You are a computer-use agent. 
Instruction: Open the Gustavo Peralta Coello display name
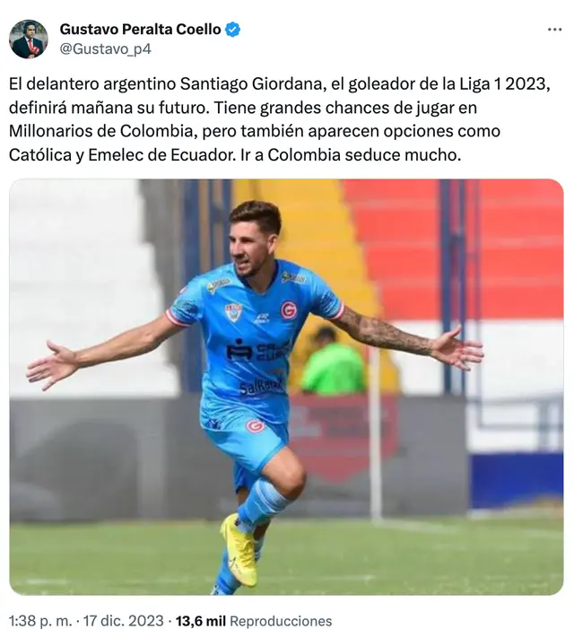click(140, 30)
